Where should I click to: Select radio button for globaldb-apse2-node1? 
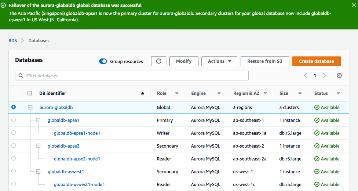tap(14, 158)
